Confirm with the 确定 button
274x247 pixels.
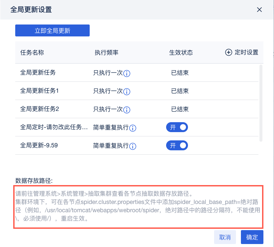252,237
